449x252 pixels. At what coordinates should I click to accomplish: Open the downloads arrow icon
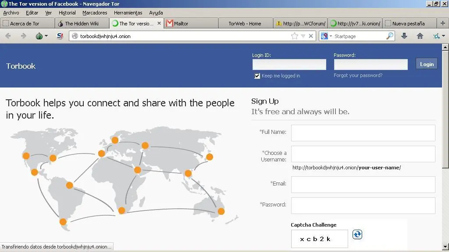pyautogui.click(x=404, y=36)
